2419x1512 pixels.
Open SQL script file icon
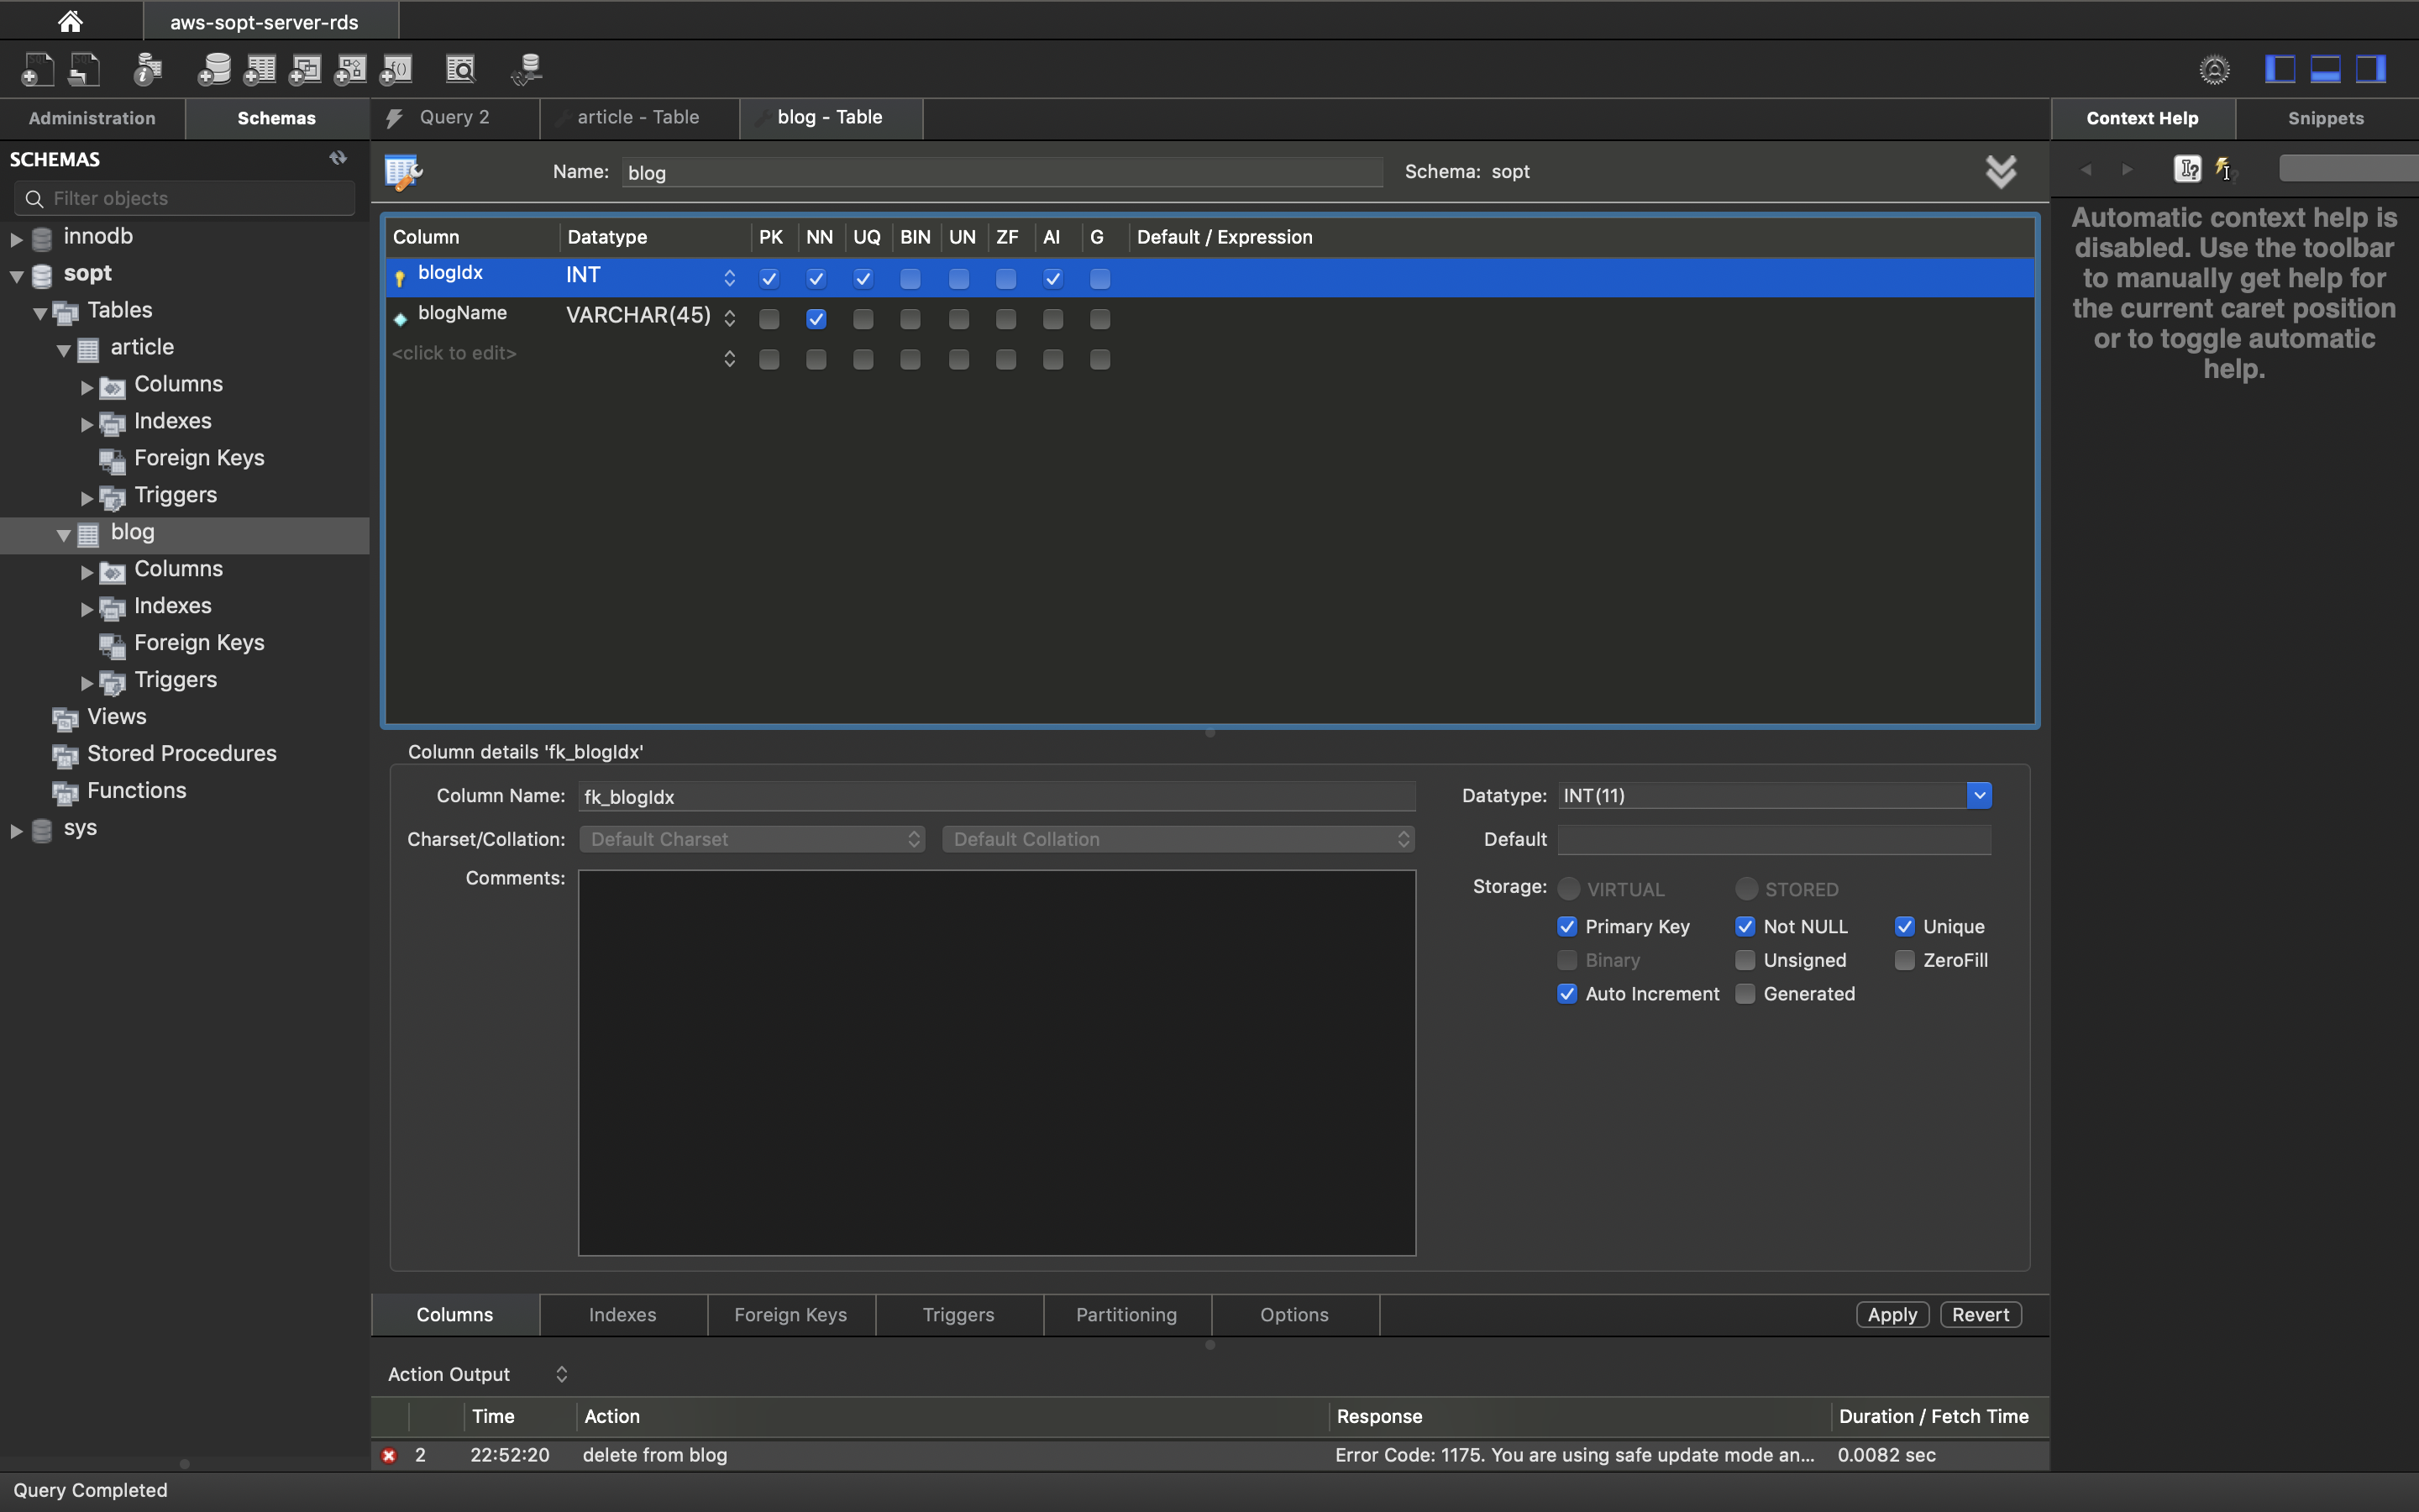pyautogui.click(x=84, y=69)
